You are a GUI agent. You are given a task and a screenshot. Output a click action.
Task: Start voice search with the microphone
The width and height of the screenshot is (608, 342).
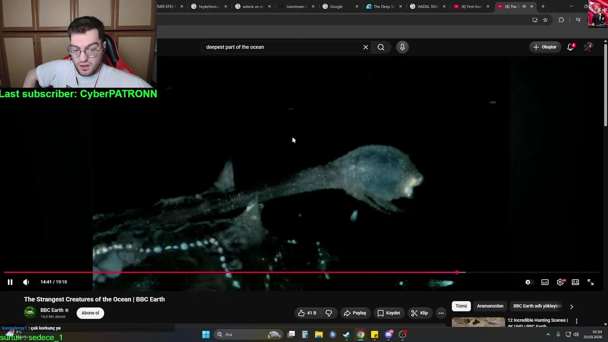[402, 47]
